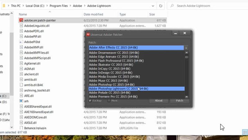Click the combo box spinner arrows
The height and width of the screenshot is (140, 248).
[186, 48]
